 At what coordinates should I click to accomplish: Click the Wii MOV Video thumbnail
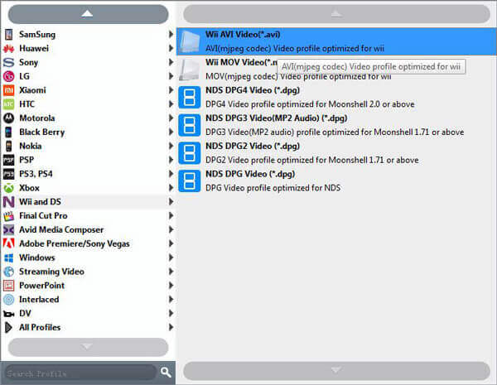(x=189, y=70)
